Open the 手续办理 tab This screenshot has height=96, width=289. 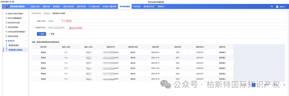coord(137,7)
